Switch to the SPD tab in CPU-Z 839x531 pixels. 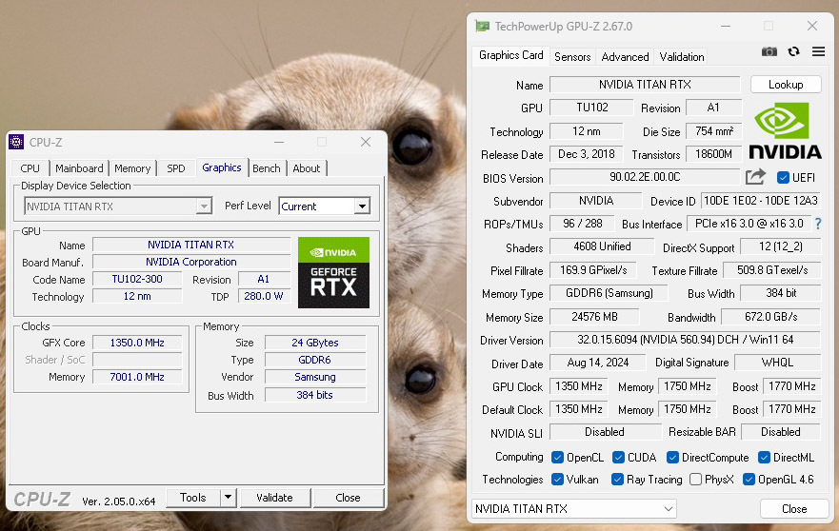[175, 168]
